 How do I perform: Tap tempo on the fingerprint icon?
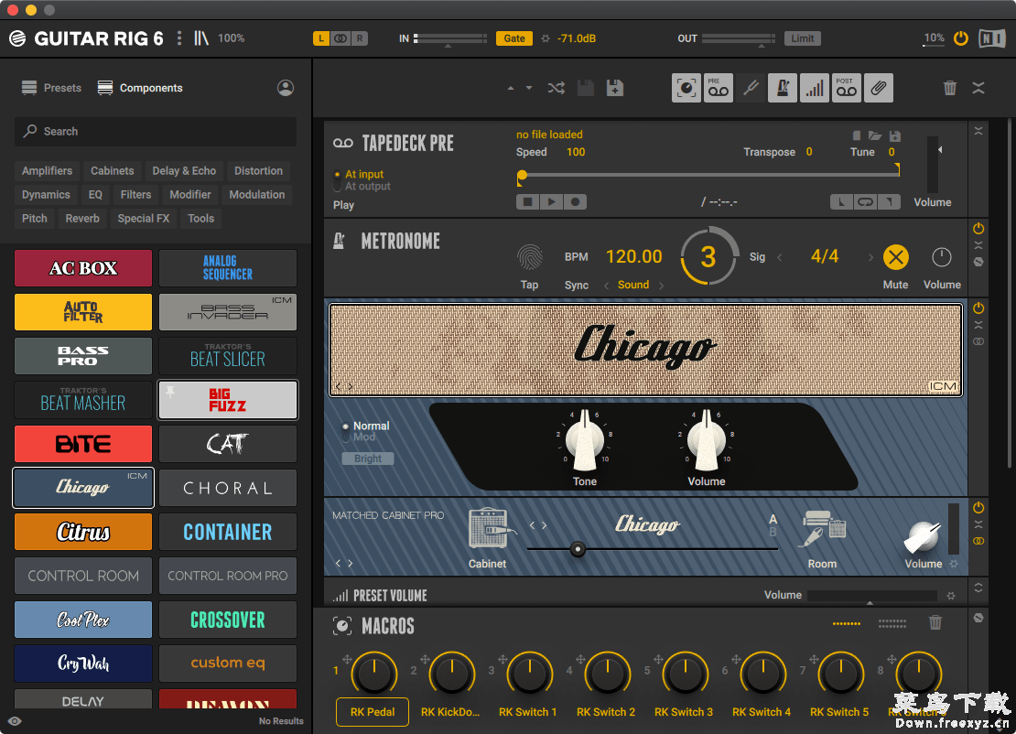click(529, 257)
